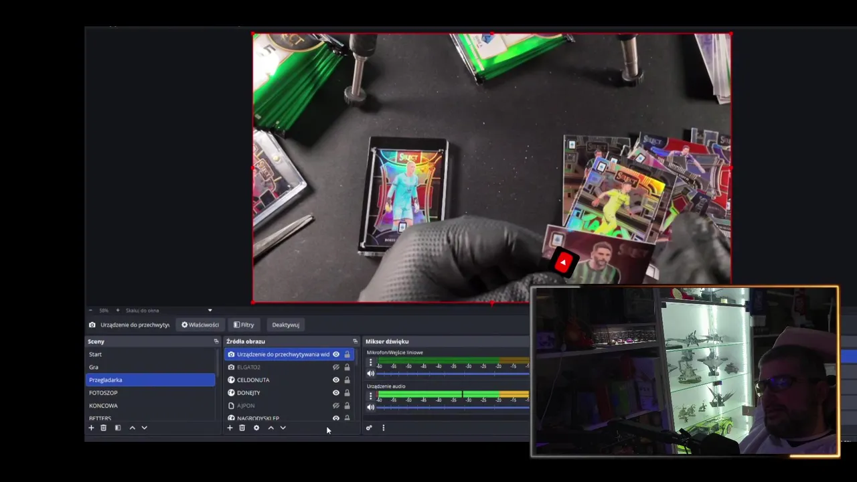857x482 pixels.
Task: Add a new source with plus icon
Action: click(x=230, y=428)
